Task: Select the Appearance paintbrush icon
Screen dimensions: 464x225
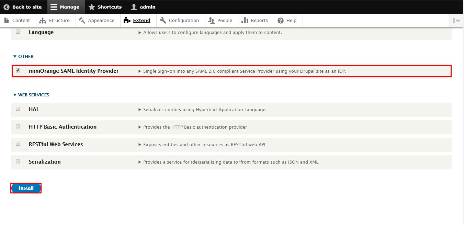Action: 81,20
